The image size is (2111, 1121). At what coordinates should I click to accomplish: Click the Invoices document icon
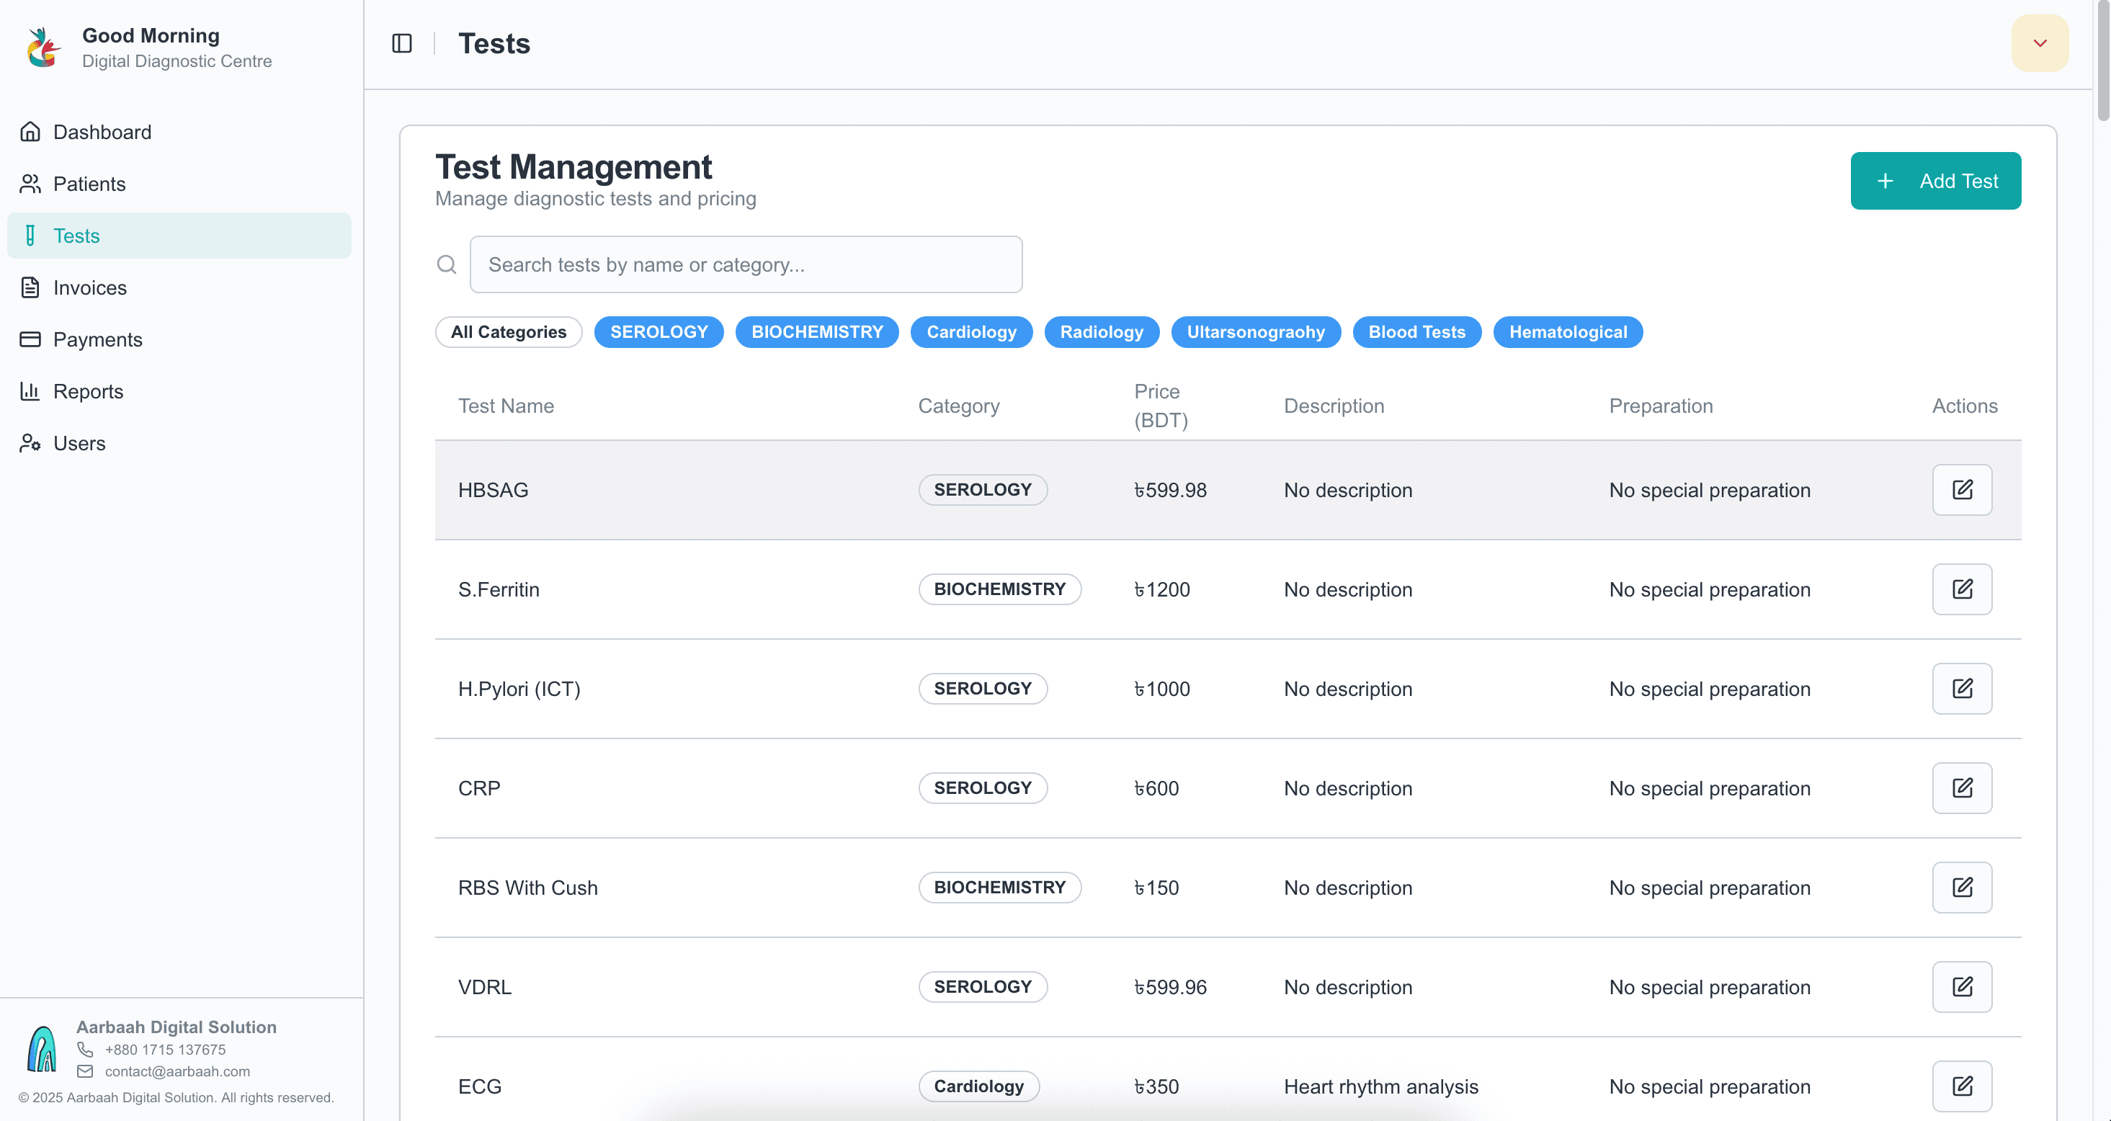point(30,287)
